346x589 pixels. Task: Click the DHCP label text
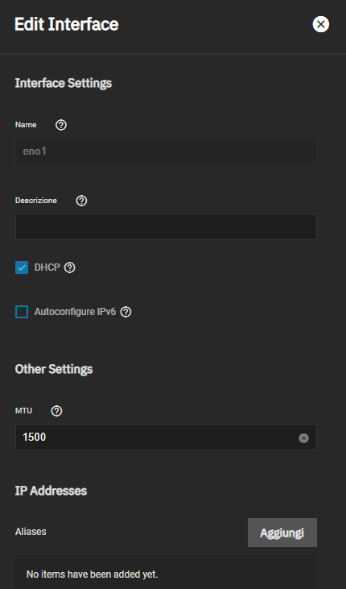click(x=47, y=268)
